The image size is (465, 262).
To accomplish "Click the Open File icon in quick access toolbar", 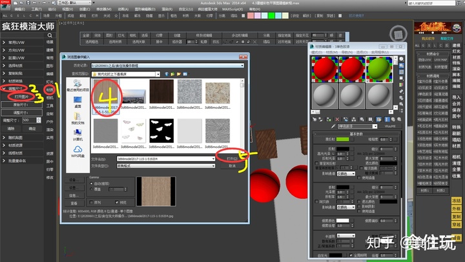I will 22,3.
